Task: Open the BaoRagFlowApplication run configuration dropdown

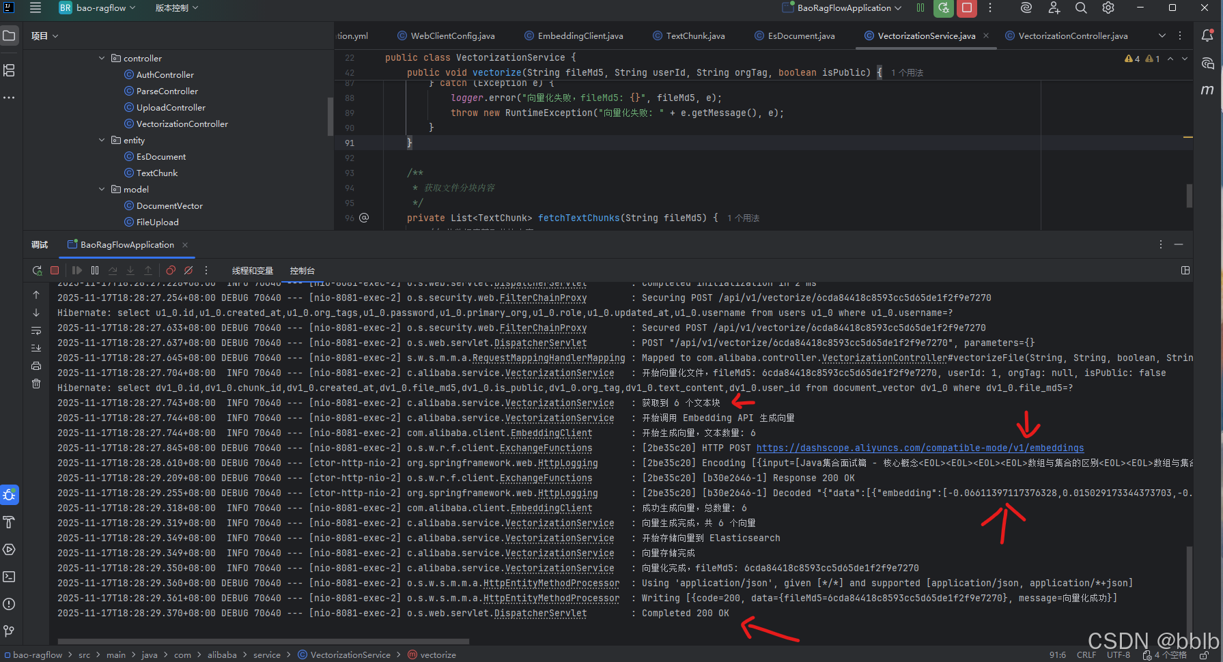Action: 842,8
